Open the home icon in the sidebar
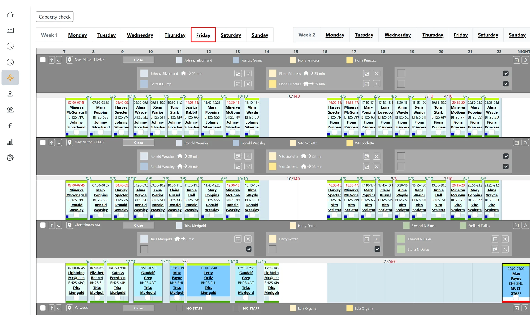The height and width of the screenshot is (315, 530). pos(10,14)
